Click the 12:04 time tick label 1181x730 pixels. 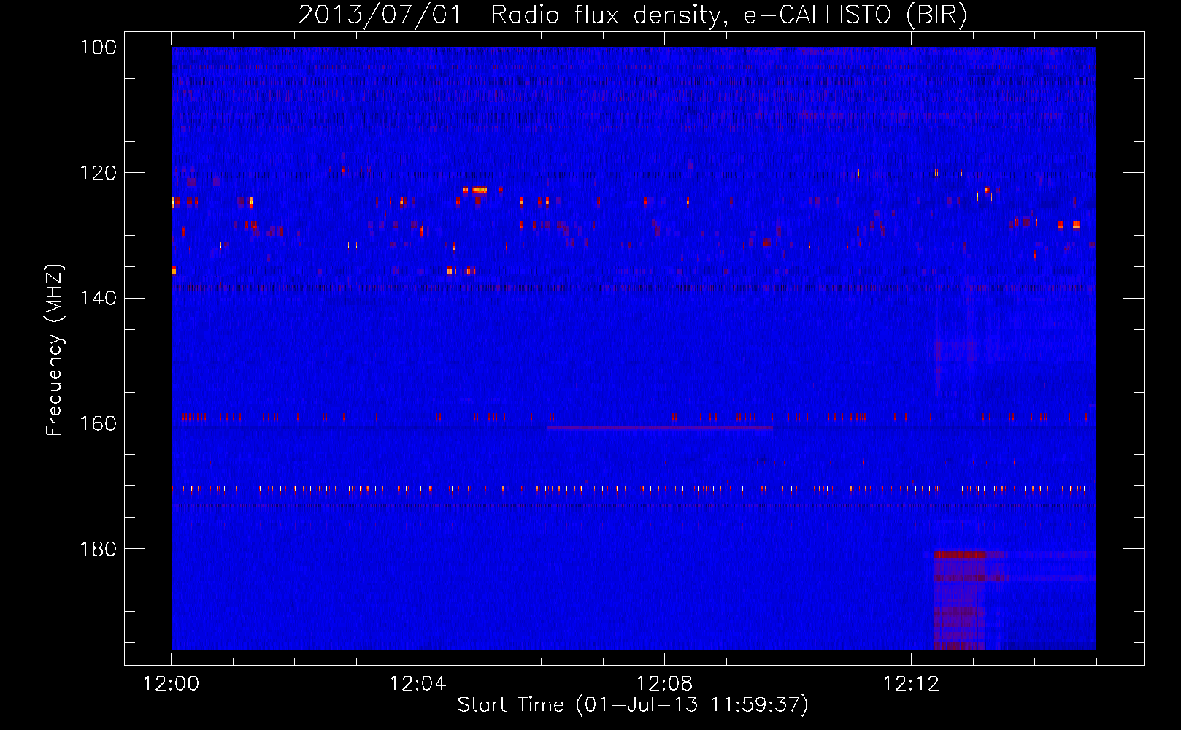(418, 684)
